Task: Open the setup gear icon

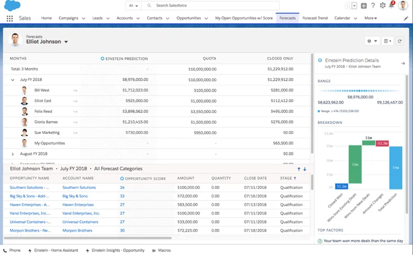Action: point(382,5)
